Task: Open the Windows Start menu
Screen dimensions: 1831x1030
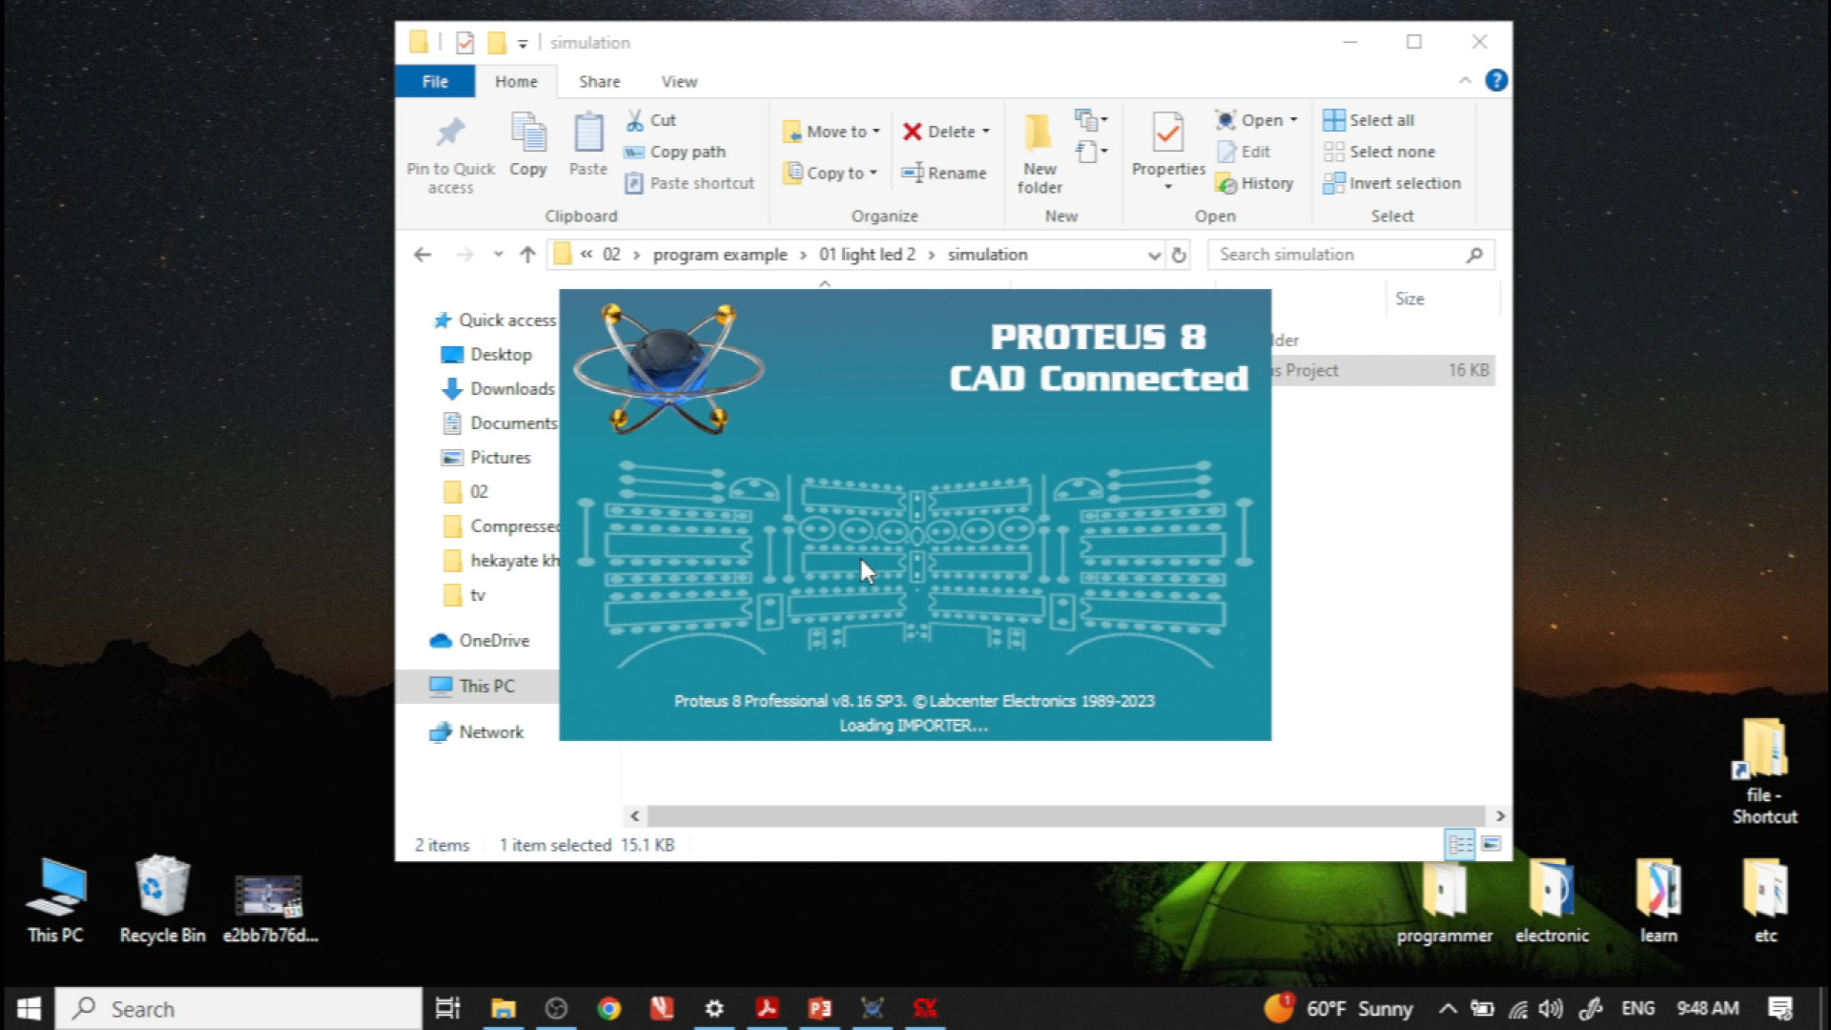Action: pyautogui.click(x=28, y=1008)
